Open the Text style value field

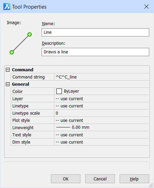click(102, 135)
